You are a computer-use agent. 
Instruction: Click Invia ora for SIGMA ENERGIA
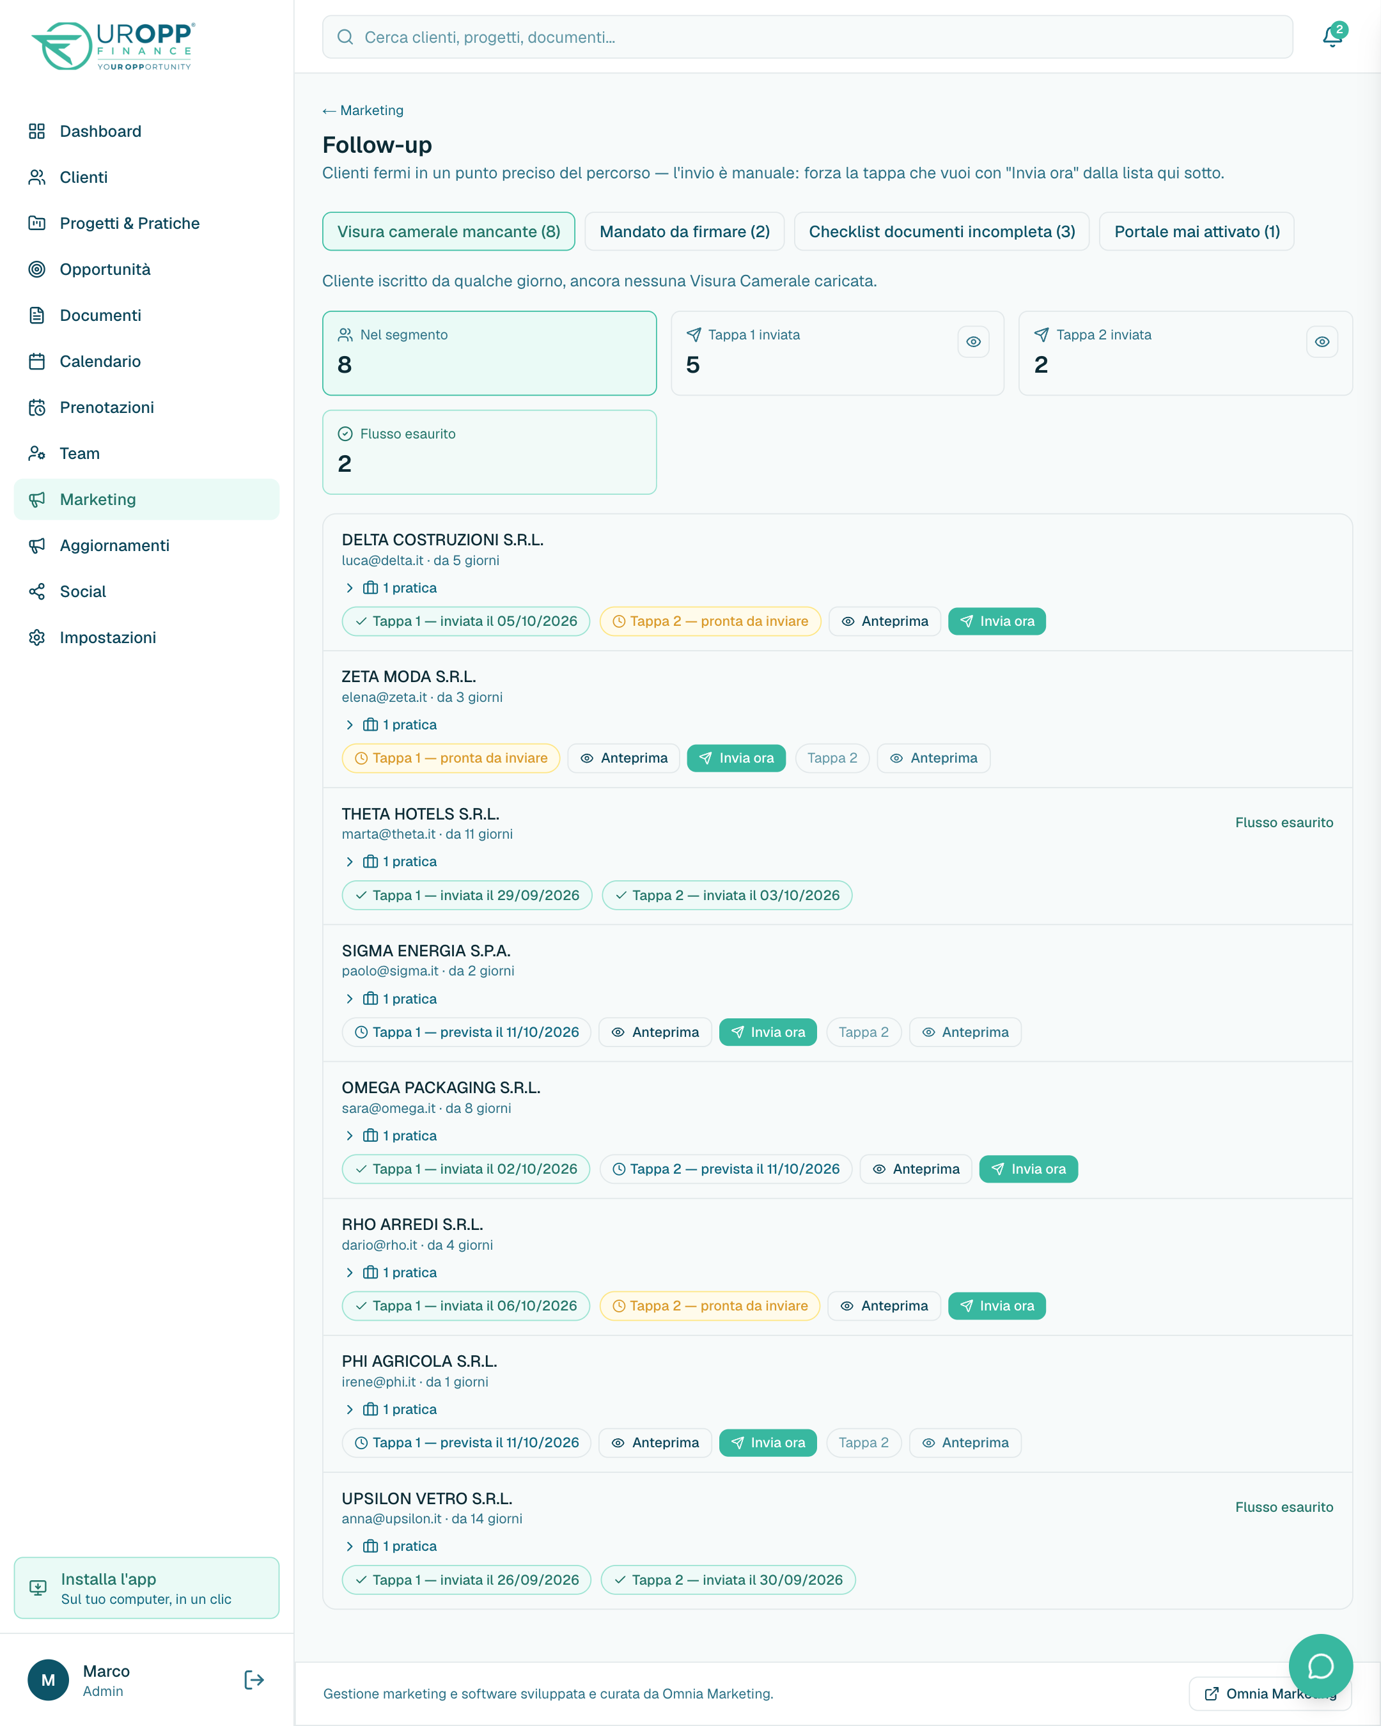click(x=768, y=1032)
